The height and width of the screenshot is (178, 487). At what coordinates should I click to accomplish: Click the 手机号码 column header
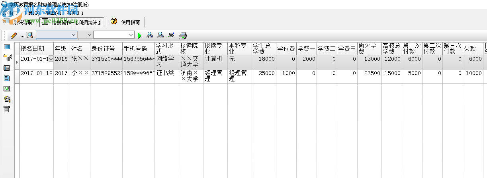click(138, 48)
